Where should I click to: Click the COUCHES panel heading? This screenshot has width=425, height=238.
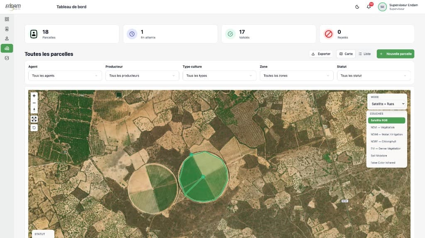tap(376, 114)
